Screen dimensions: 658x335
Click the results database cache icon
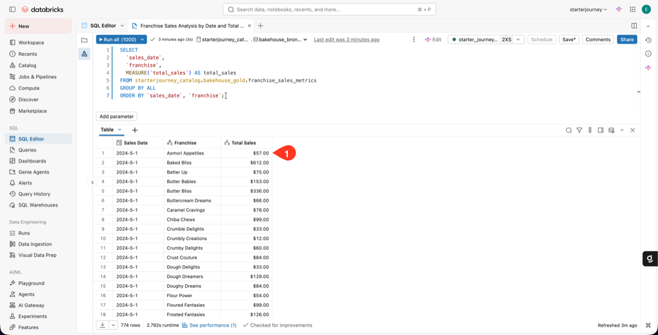pos(612,130)
